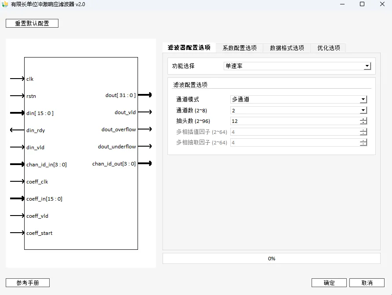Click the dout_overflow port label
Viewport: 392px width, 295px height.
pos(119,130)
